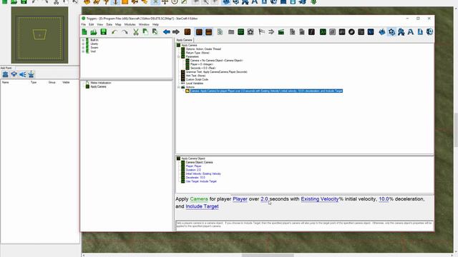This screenshot has width=458, height=257.
Task: Open the File menu in Triggers window
Action: (x=84, y=24)
